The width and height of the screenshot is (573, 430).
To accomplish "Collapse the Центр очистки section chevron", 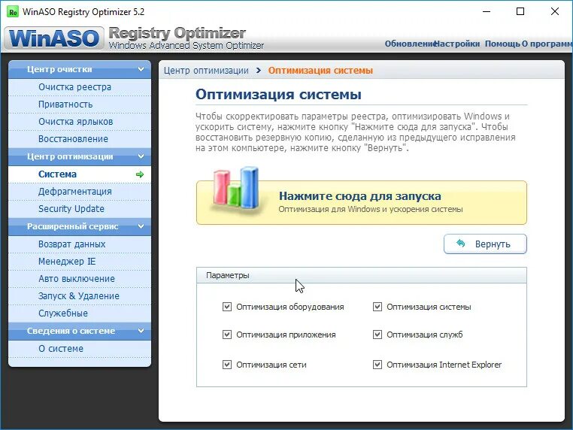I will [141, 69].
